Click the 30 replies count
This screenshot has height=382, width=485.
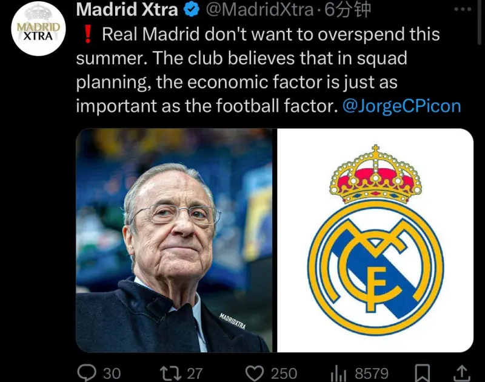(x=112, y=373)
